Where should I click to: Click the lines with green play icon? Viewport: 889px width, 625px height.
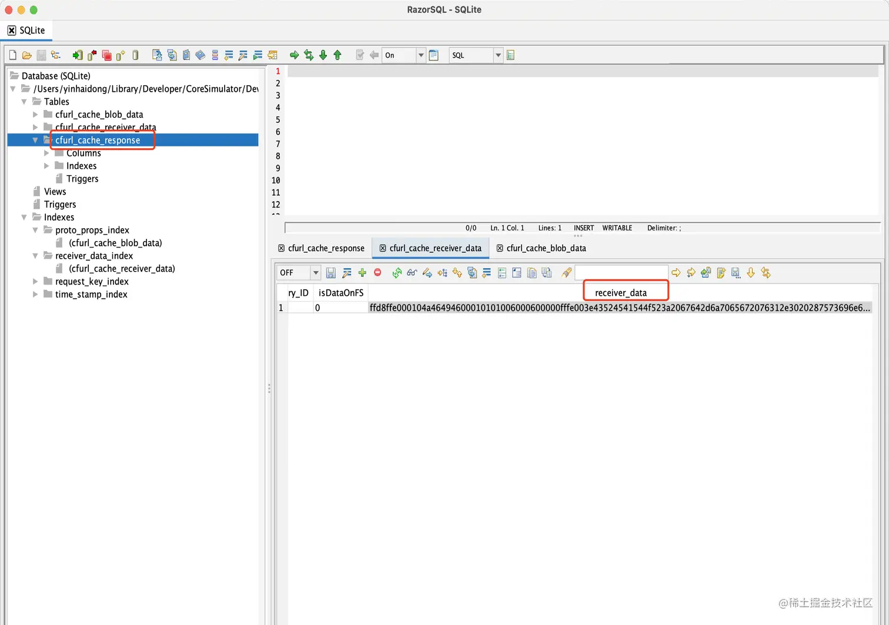(x=258, y=55)
